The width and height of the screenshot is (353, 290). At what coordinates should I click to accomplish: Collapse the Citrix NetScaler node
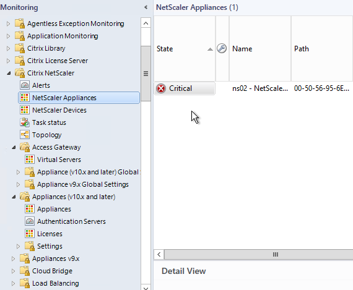9,74
